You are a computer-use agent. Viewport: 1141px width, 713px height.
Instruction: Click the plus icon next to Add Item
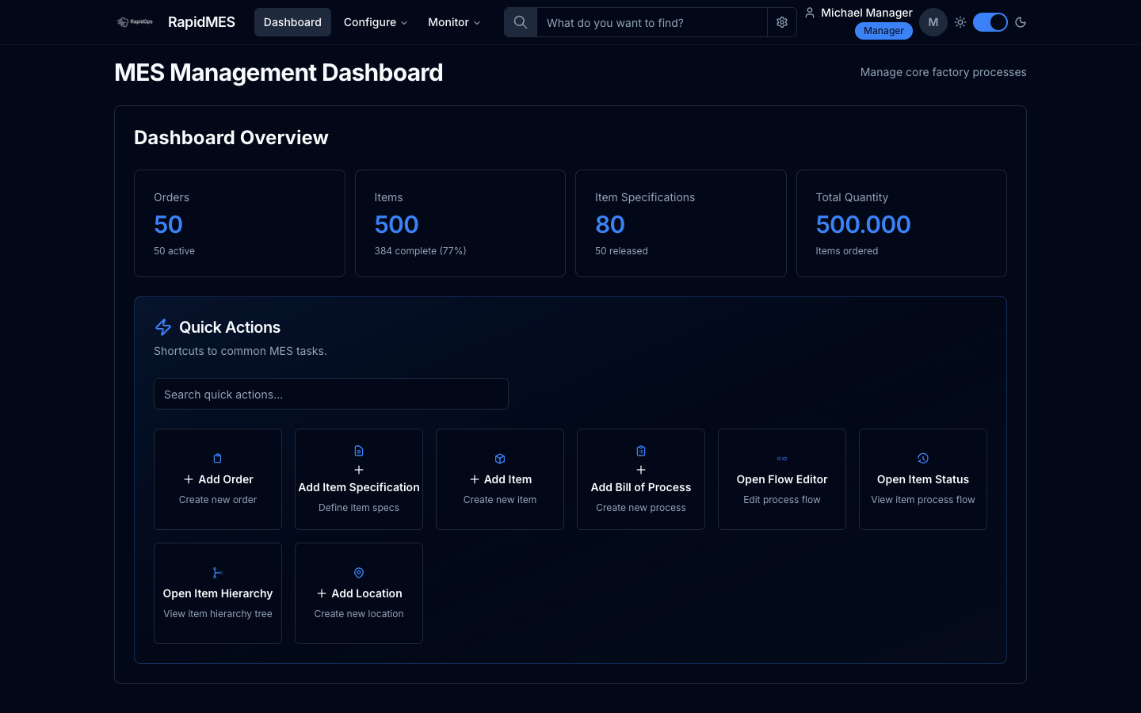pos(475,479)
